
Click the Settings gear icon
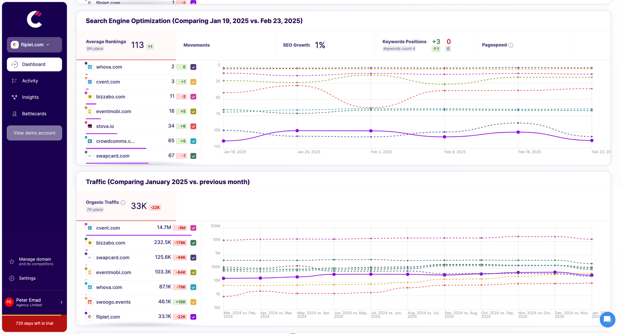12,278
